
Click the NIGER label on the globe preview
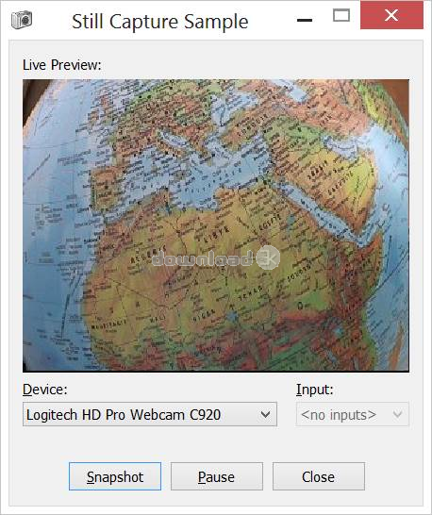(x=205, y=315)
